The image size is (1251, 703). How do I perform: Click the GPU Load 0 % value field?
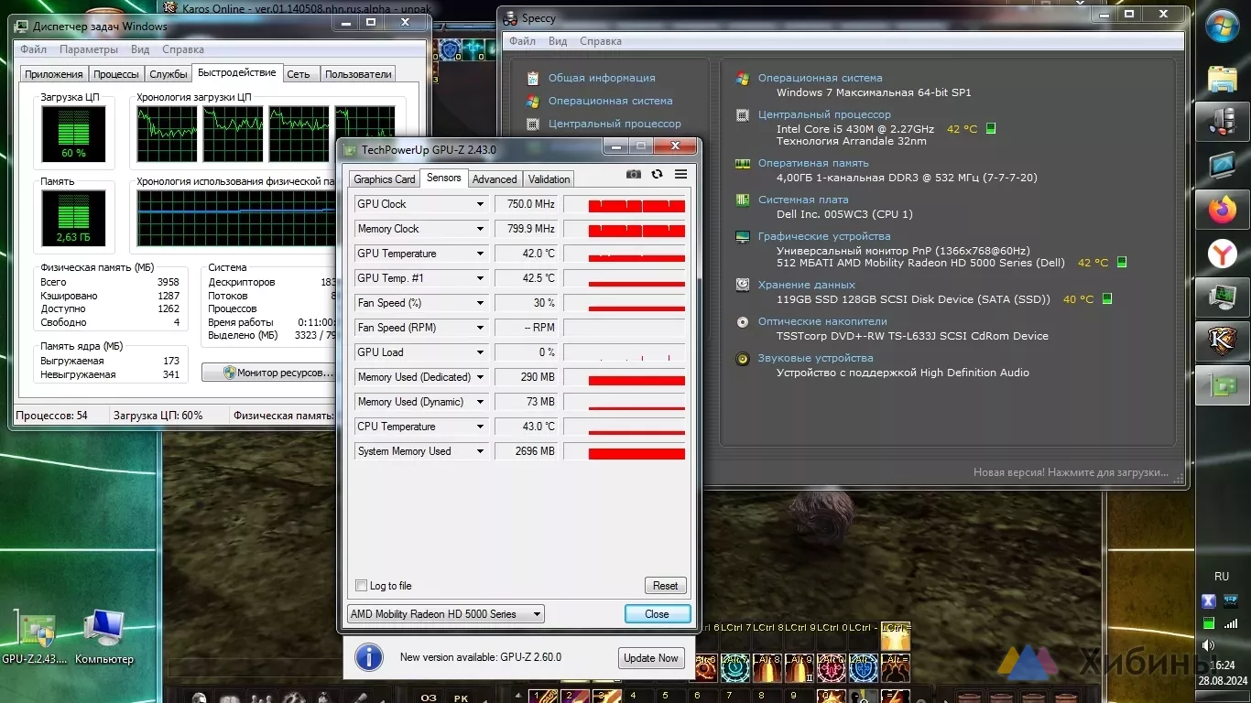click(x=526, y=352)
